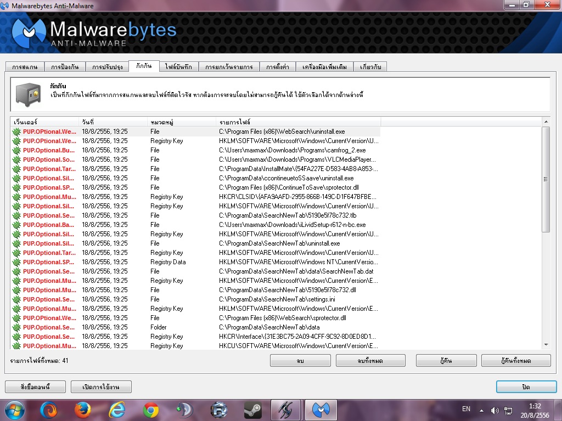Sort by the เว็นเดอร์ (Vendor) column header
This screenshot has width=562, height=421.
coord(44,122)
